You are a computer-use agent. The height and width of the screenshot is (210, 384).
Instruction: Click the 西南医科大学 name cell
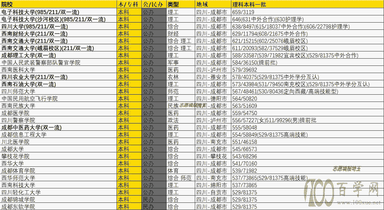(58, 70)
